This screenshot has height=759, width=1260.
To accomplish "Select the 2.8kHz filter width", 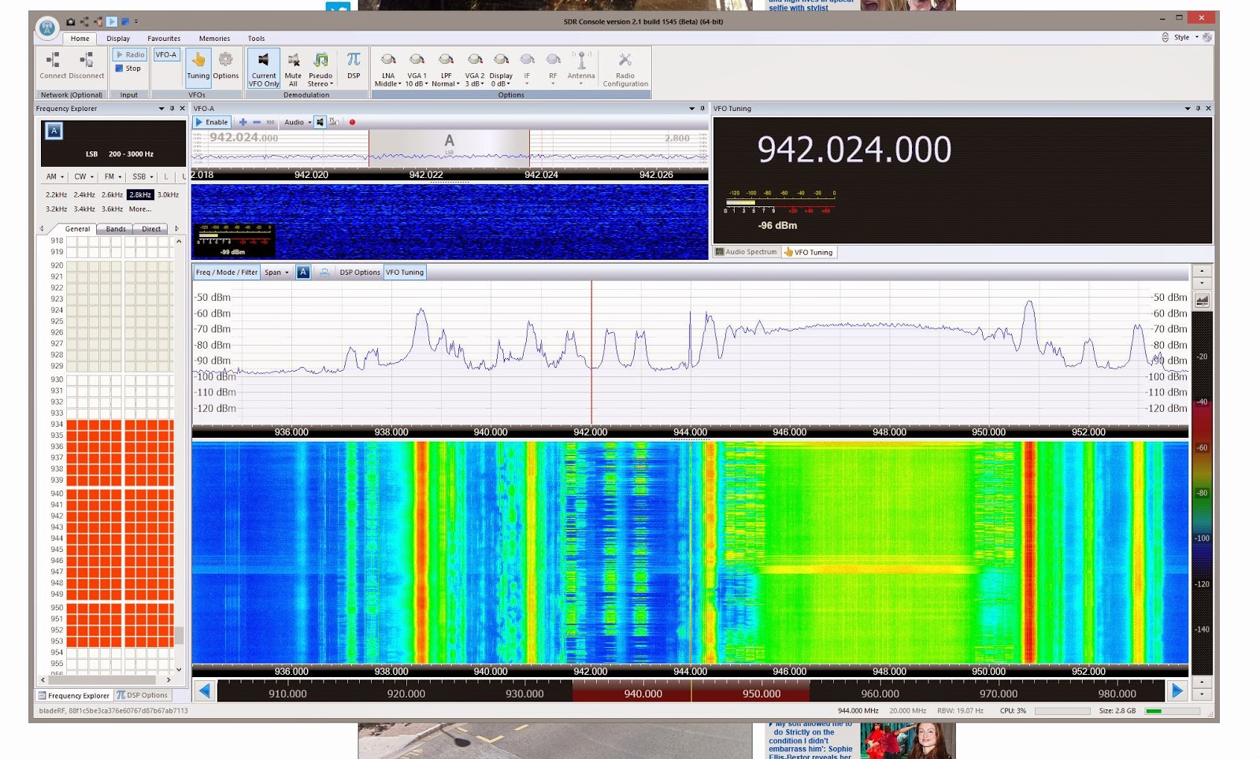I will coord(140,194).
